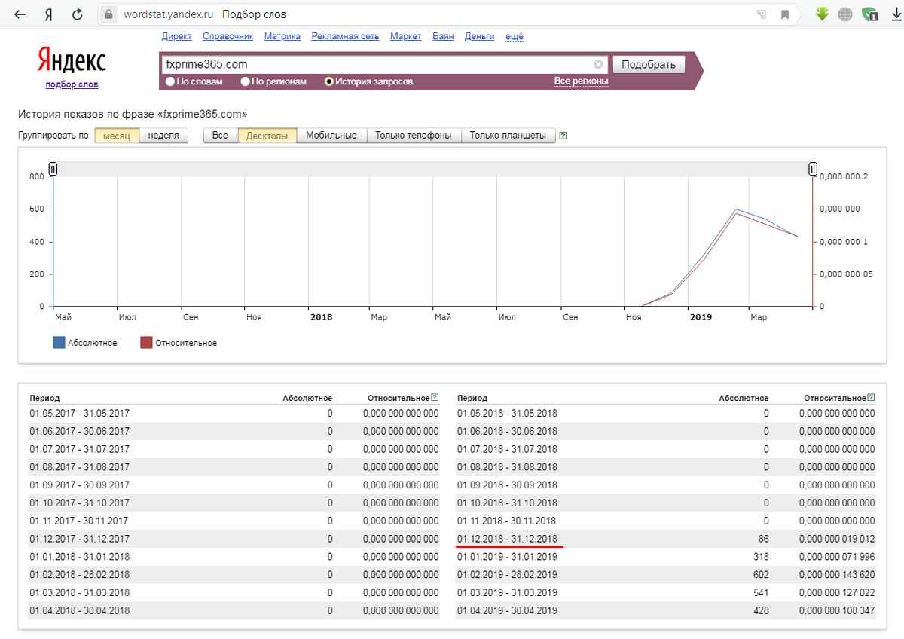Open the Метрика link
The width and height of the screenshot is (904, 639).
point(282,36)
